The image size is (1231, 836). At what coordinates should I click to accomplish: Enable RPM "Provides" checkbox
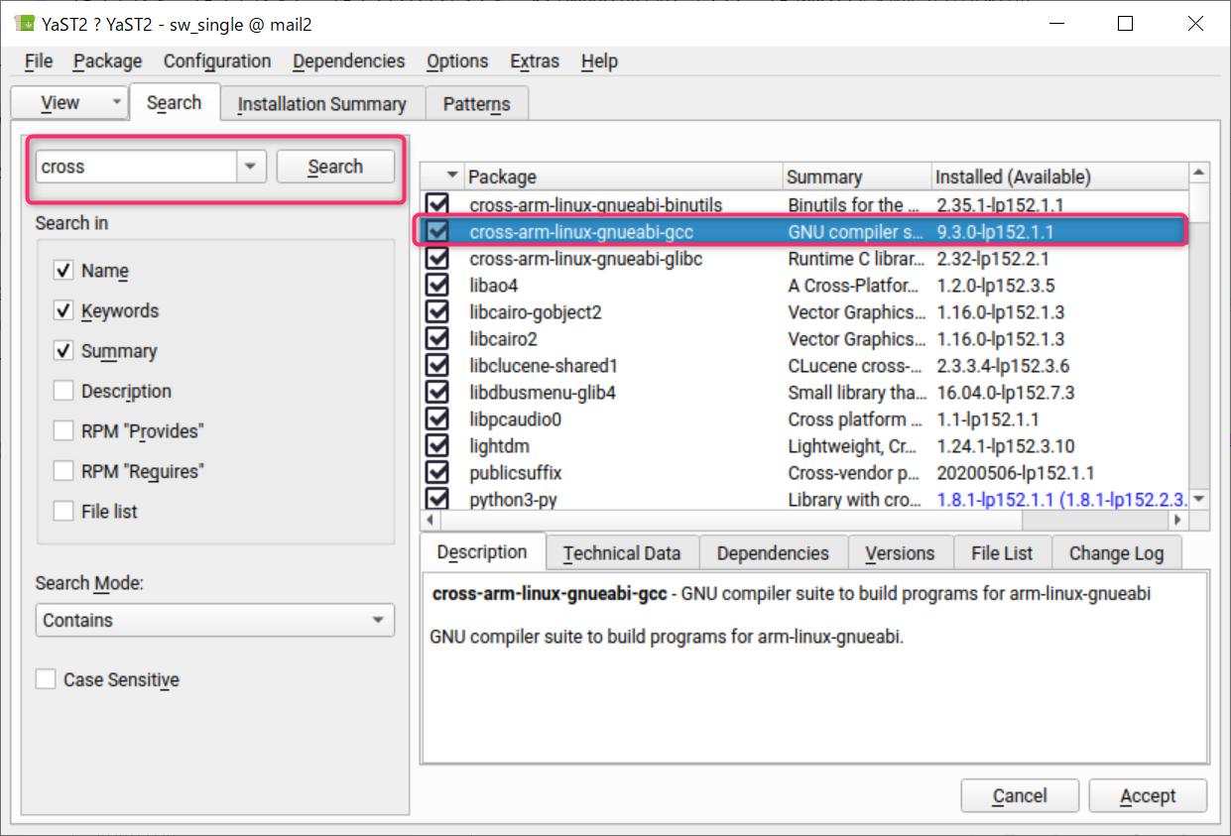pos(63,431)
